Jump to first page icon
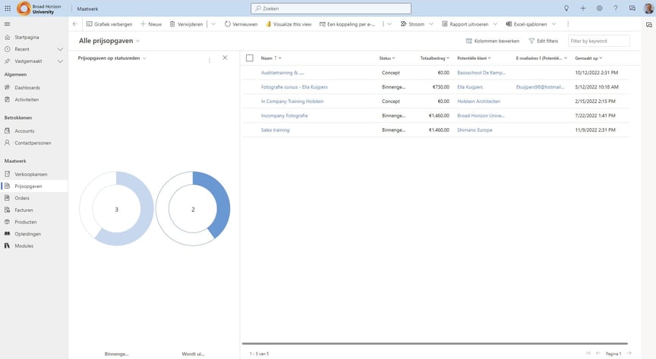Viewport: 656px width, 359px height. tap(588, 353)
